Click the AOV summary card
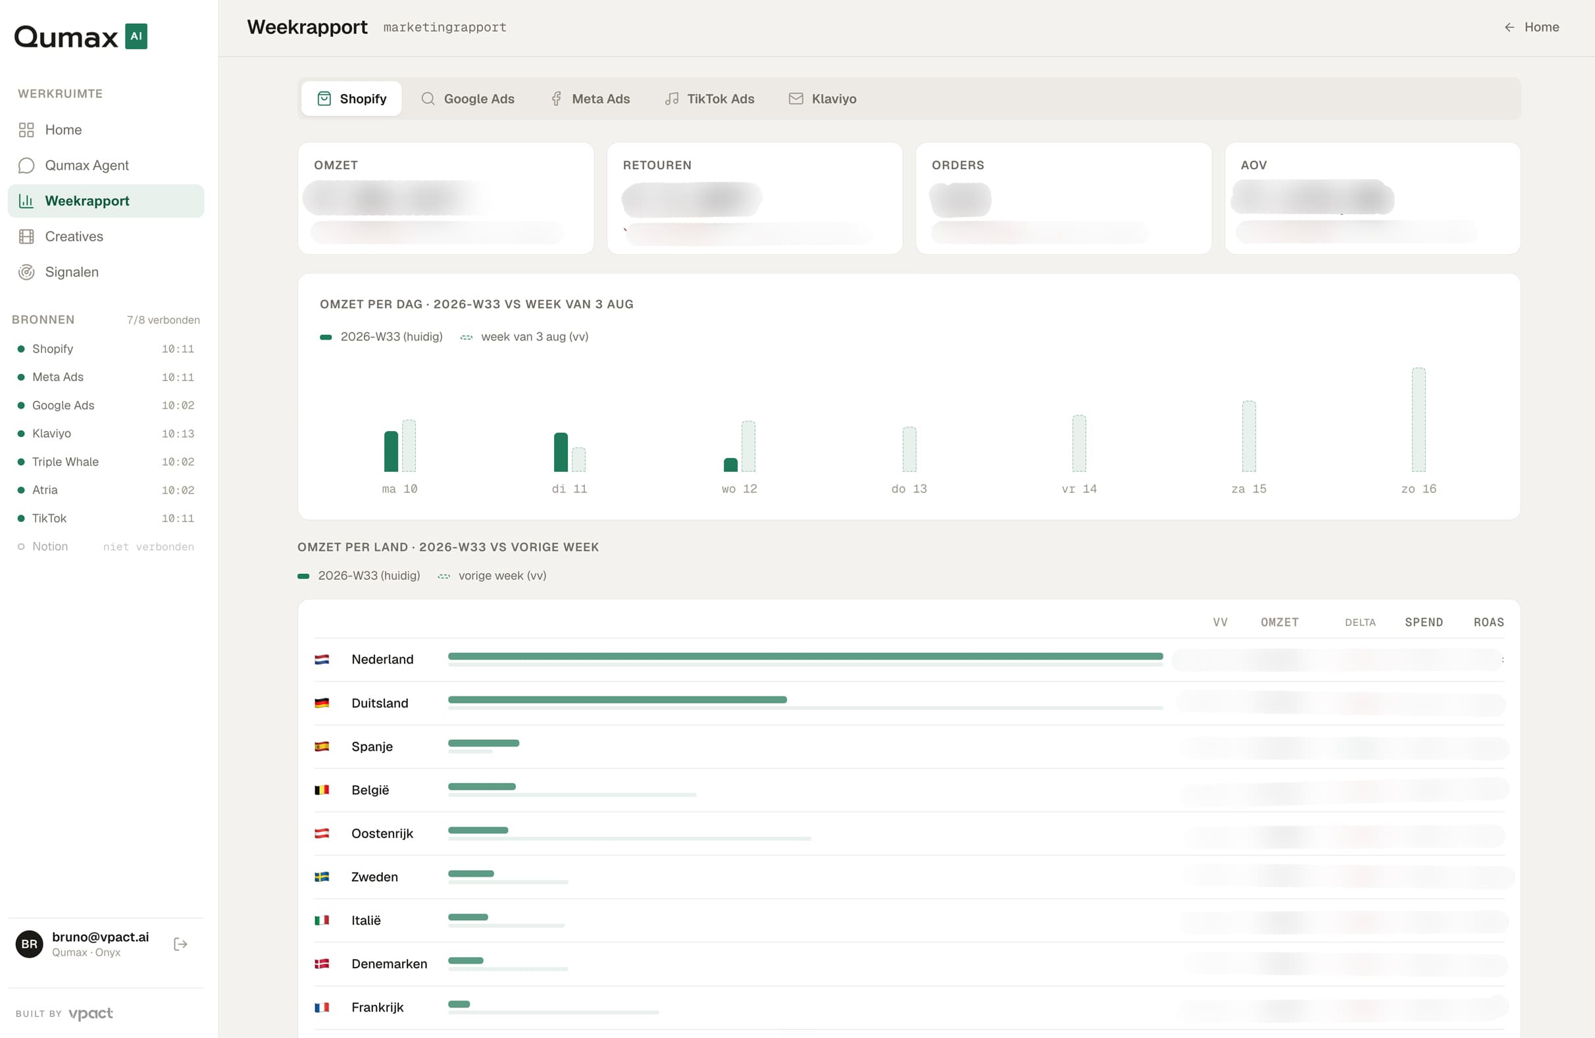The width and height of the screenshot is (1595, 1038). (1373, 198)
